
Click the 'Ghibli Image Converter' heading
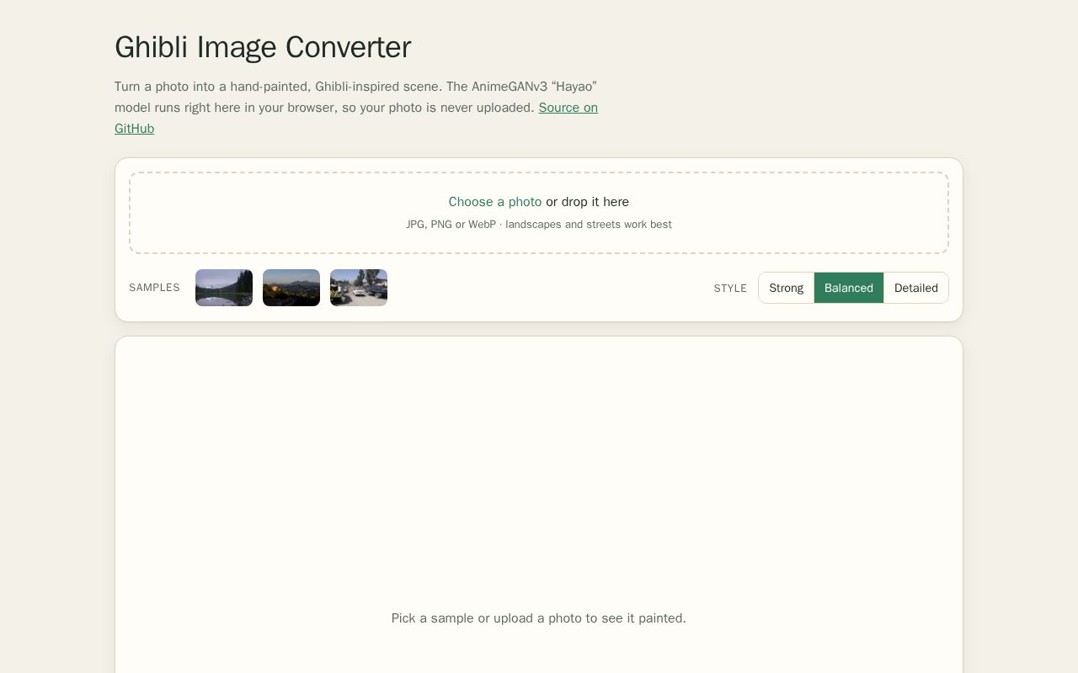[263, 47]
